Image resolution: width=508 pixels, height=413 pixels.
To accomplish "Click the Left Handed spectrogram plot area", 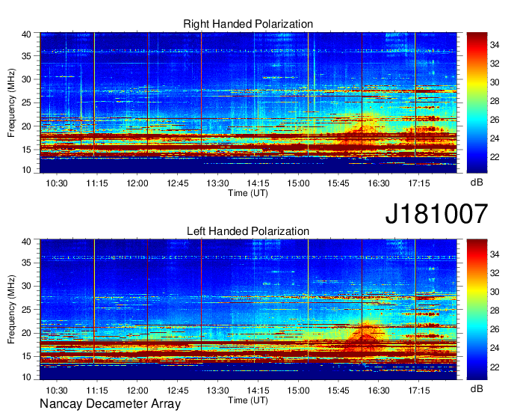I will 248,310.
